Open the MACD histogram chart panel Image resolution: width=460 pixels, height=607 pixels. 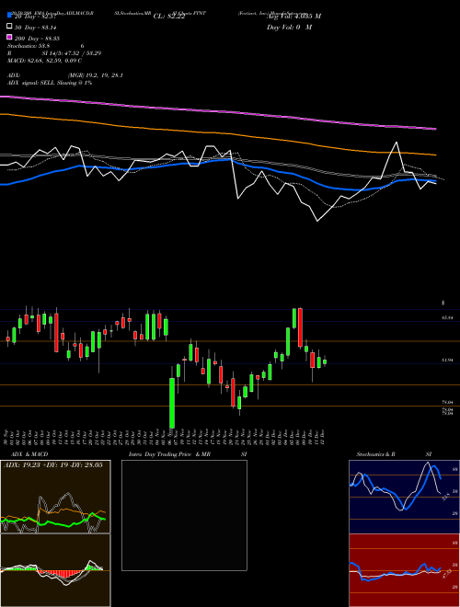coord(55,570)
